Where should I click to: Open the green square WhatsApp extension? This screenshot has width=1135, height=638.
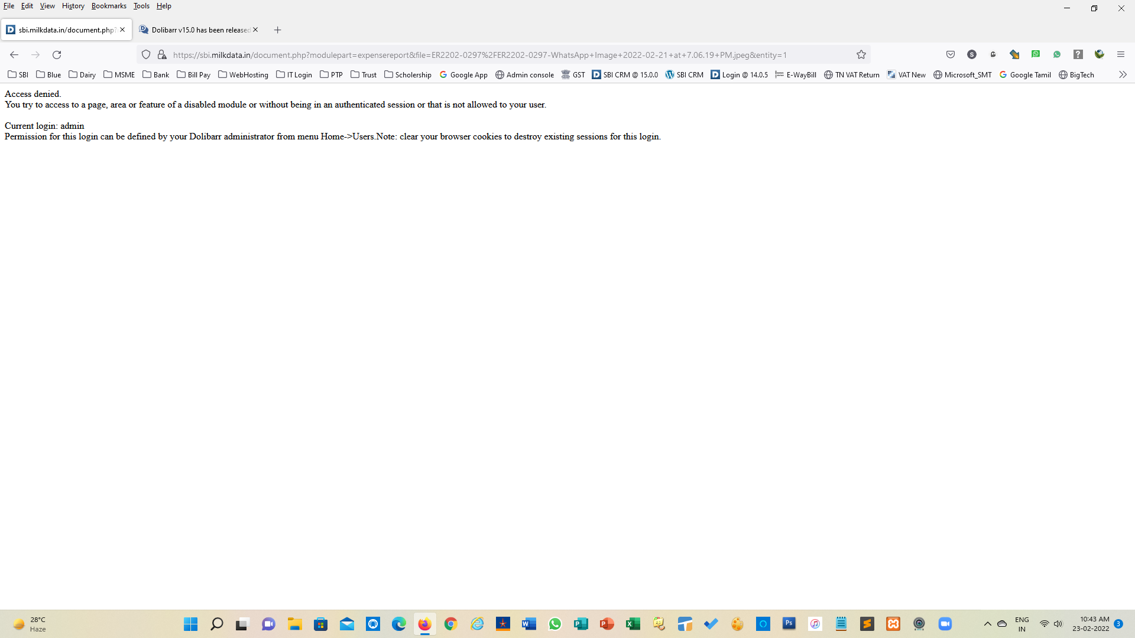coord(1036,54)
